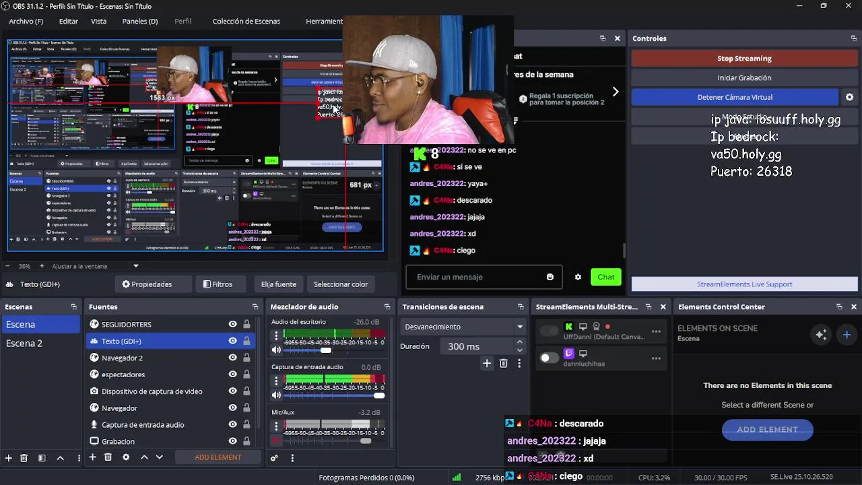Delete selected scene using trash icon
The width and height of the screenshot is (862, 485).
(x=24, y=458)
